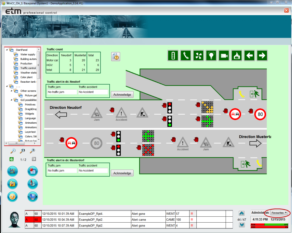Collapse the GUI possibilities tree node
Screen dimensions: 292x233
coord(12,100)
